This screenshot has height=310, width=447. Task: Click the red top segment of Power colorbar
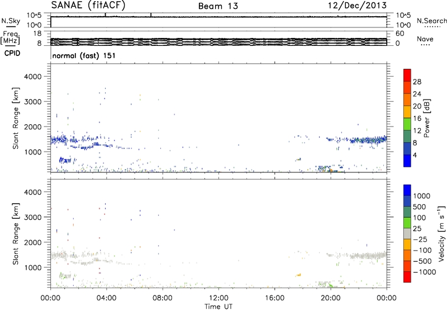(407, 75)
